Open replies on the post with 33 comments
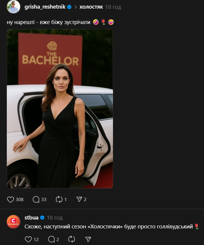The height and width of the screenshot is (245, 204). [36, 199]
